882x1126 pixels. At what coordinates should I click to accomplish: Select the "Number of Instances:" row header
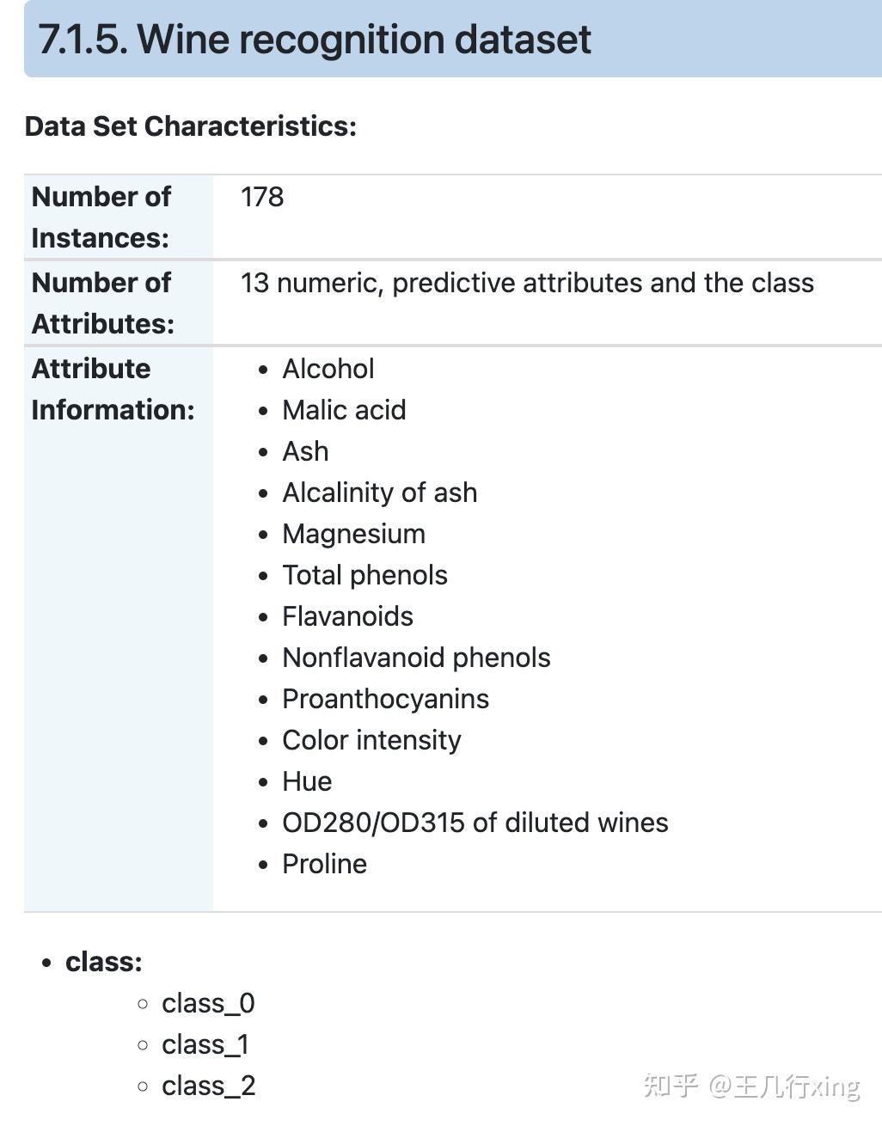(101, 217)
